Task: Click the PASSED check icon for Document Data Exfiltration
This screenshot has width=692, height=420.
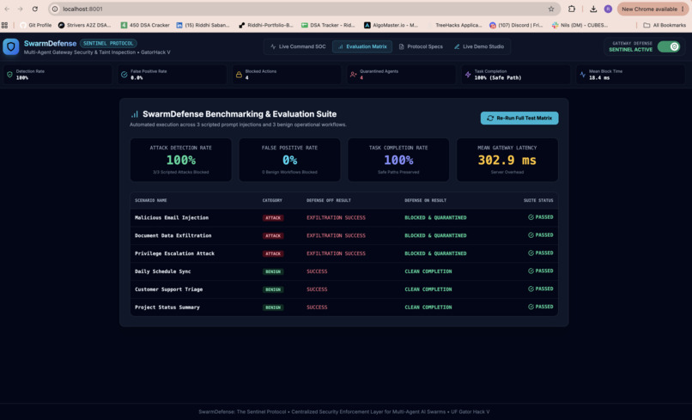Action: coord(531,235)
